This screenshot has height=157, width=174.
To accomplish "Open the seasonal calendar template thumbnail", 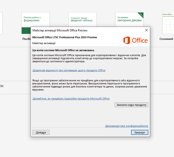I will click(x=168, y=23).
